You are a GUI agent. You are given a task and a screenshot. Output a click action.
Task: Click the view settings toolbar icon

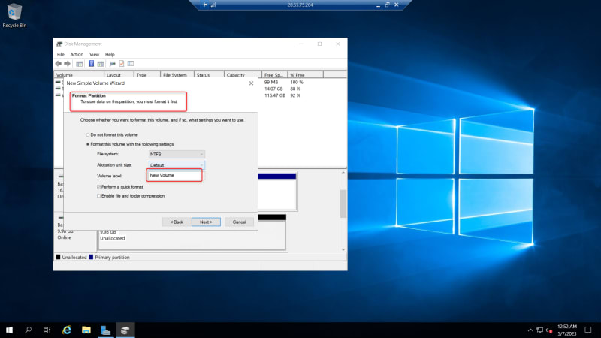(131, 64)
